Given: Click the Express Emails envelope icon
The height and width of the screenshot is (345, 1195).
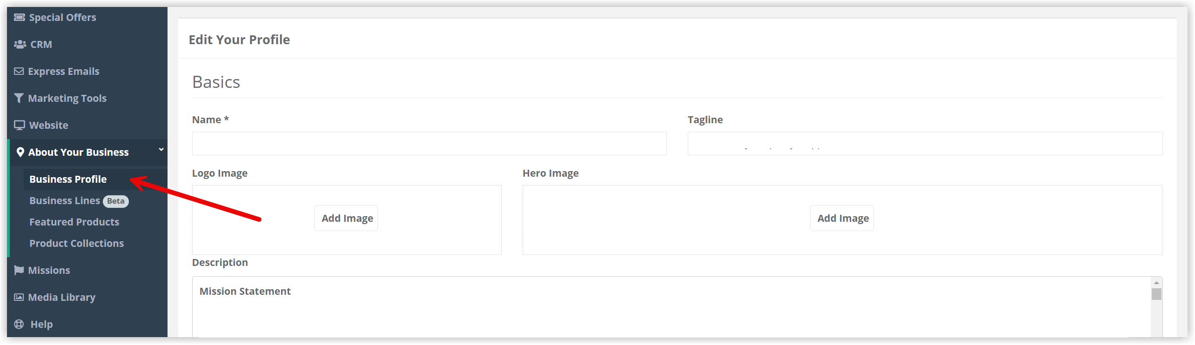Looking at the screenshot, I should coord(19,71).
